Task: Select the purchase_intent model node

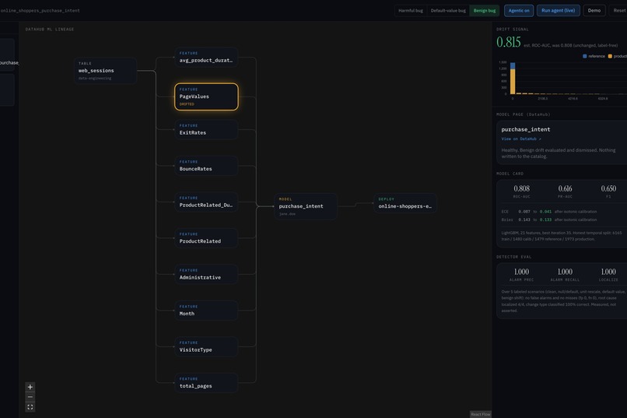Action: (x=306, y=206)
